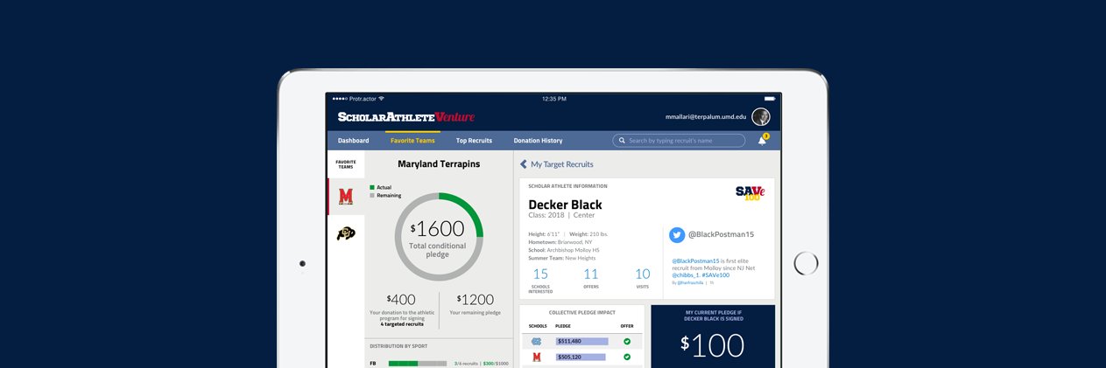The image size is (1106, 368).
Task: Select the Colorado Buffaloes team logo
Action: pos(346,233)
